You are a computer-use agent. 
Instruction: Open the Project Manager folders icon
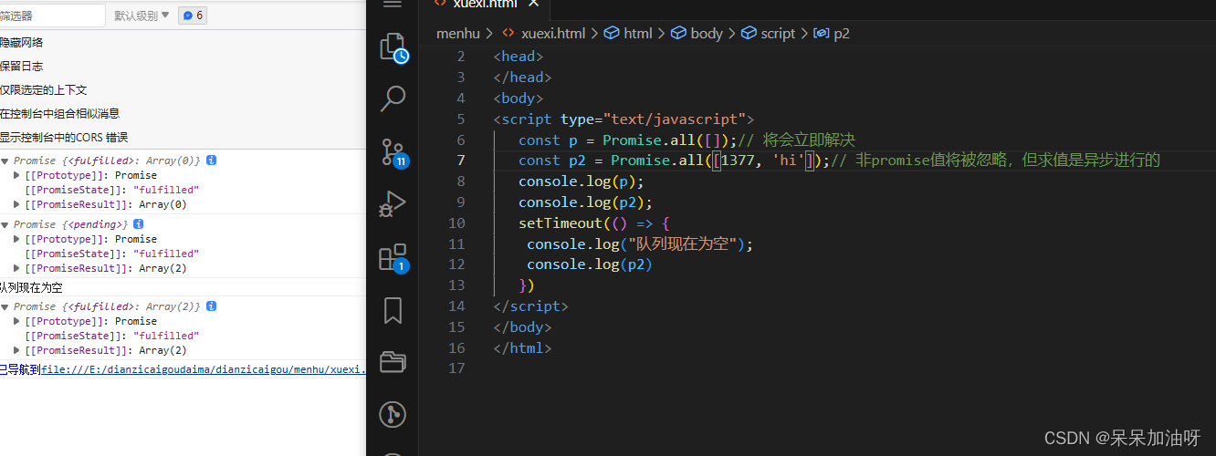(393, 362)
